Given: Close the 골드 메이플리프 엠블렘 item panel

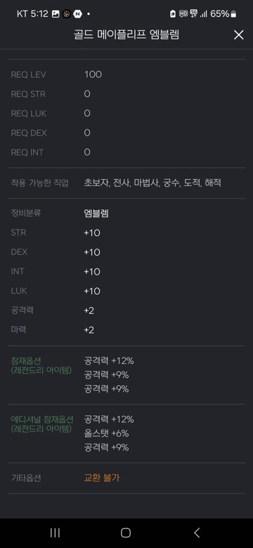Looking at the screenshot, I should 239,34.
